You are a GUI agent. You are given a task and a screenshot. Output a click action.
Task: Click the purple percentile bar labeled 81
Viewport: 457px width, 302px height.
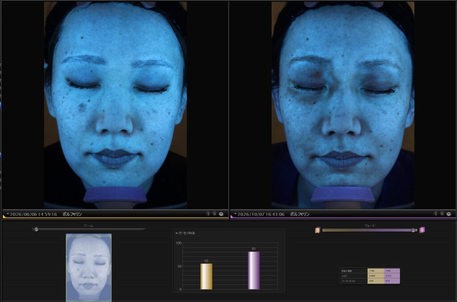[253, 270]
